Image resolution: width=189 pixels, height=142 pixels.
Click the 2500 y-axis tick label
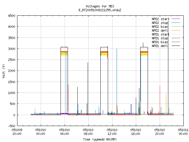(12, 60)
